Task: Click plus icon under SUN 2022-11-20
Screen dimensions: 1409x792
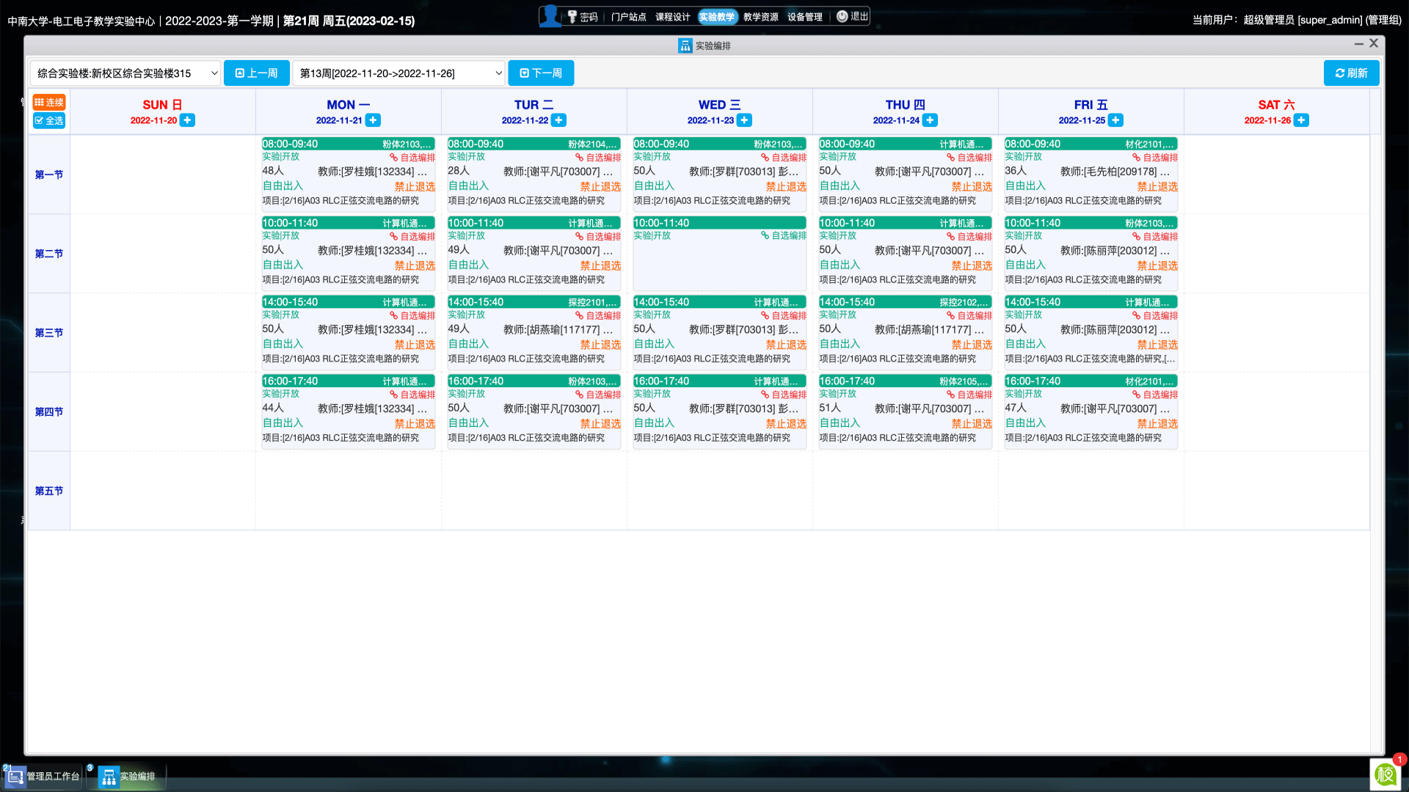Action: [x=188, y=120]
